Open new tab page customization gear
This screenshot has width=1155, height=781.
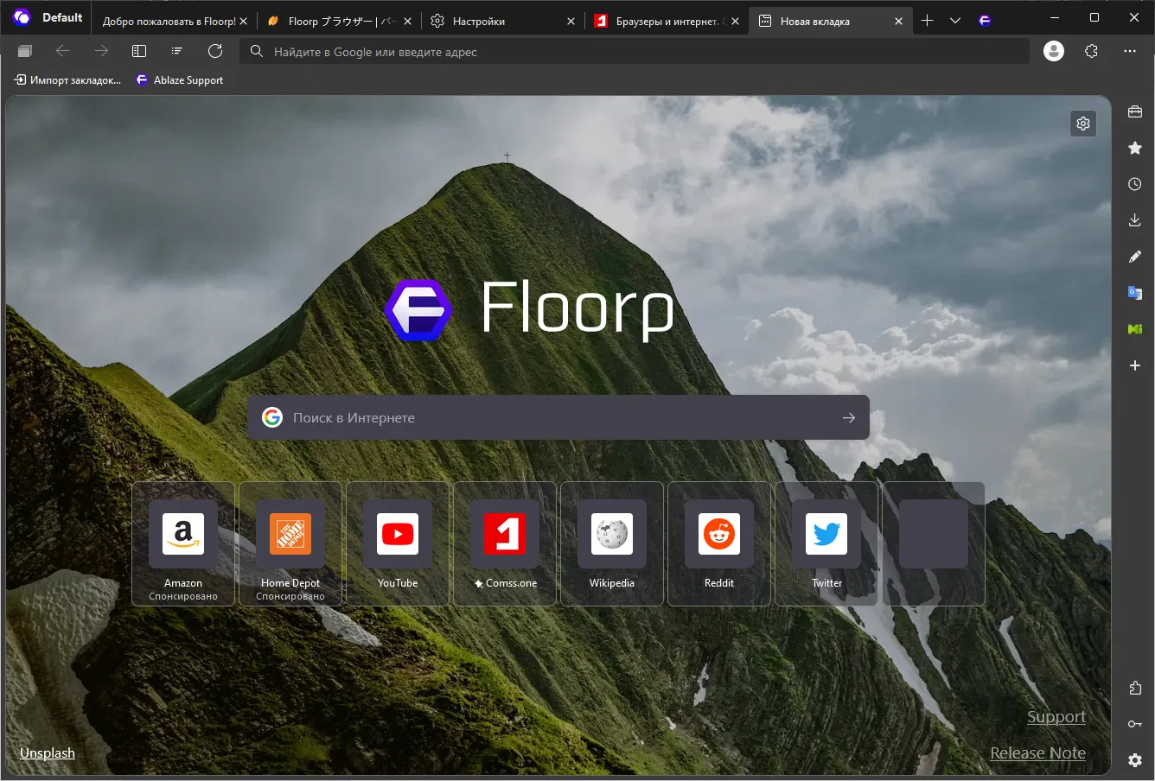(1083, 124)
